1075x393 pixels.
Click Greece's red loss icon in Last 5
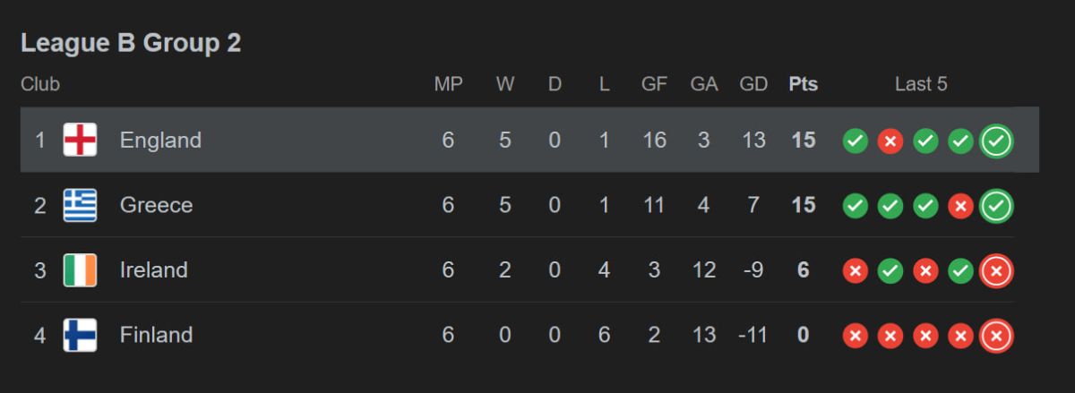[x=960, y=206]
